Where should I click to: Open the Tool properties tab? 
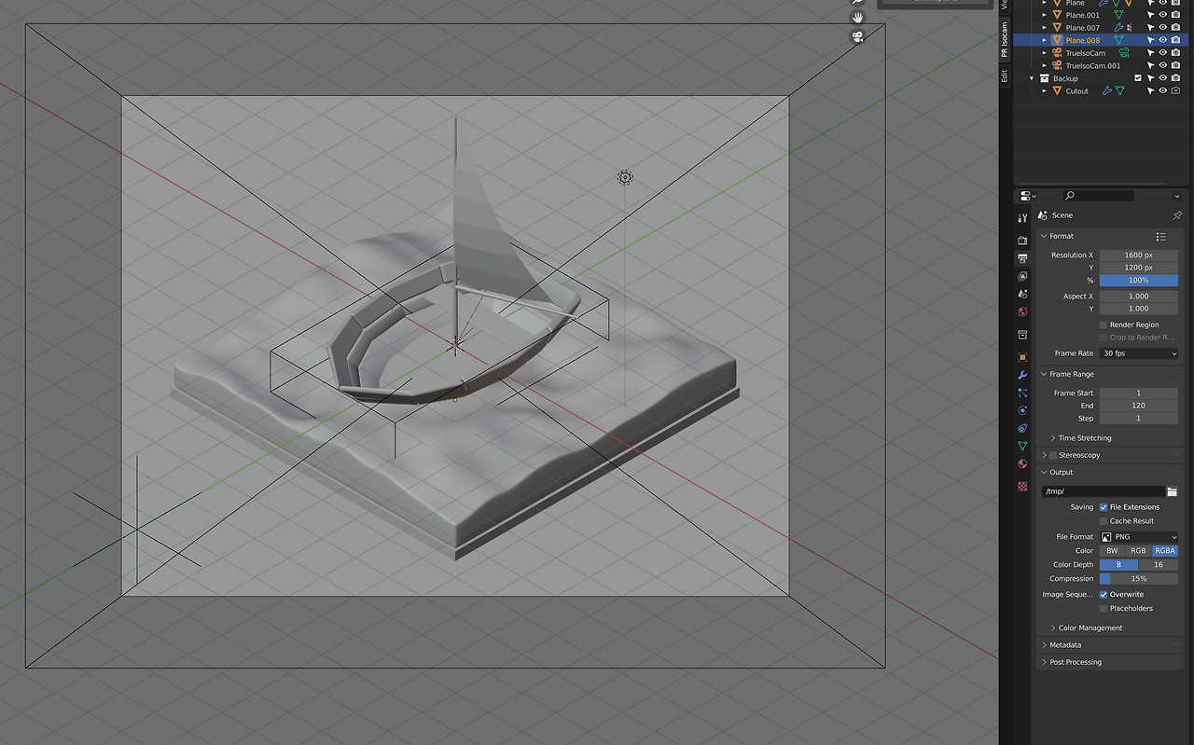[x=1022, y=218]
